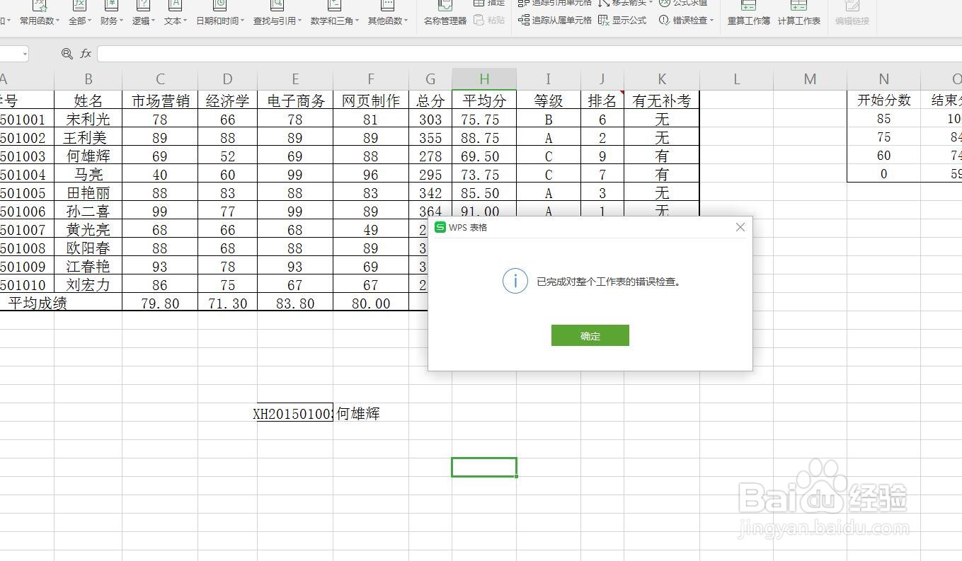Image resolution: width=962 pixels, height=561 pixels.
Task: Select the cell with name 江春艳
Action: (88, 267)
